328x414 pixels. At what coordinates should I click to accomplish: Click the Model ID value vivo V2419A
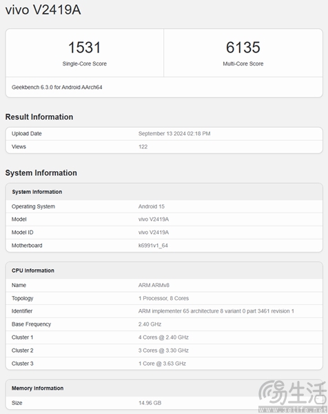tap(154, 233)
